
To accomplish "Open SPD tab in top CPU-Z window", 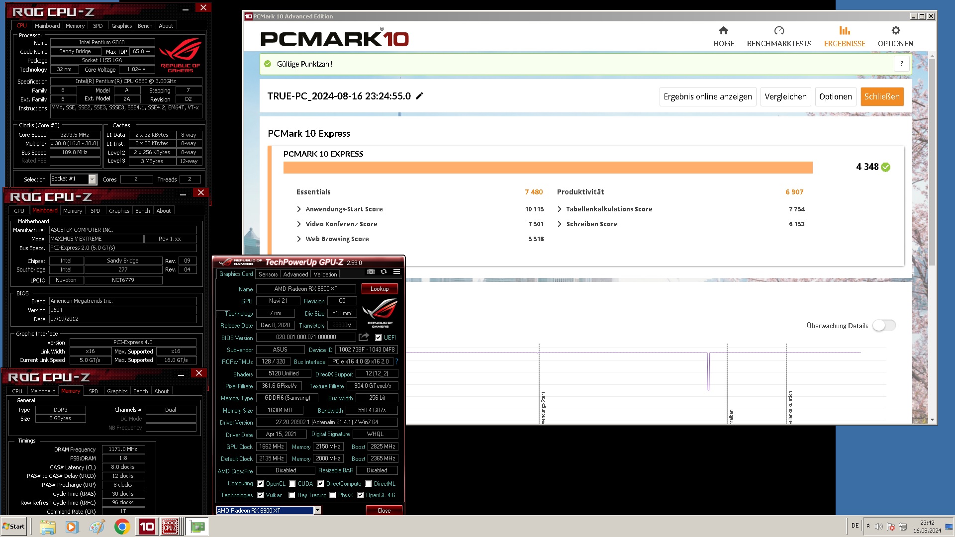I will pos(98,26).
